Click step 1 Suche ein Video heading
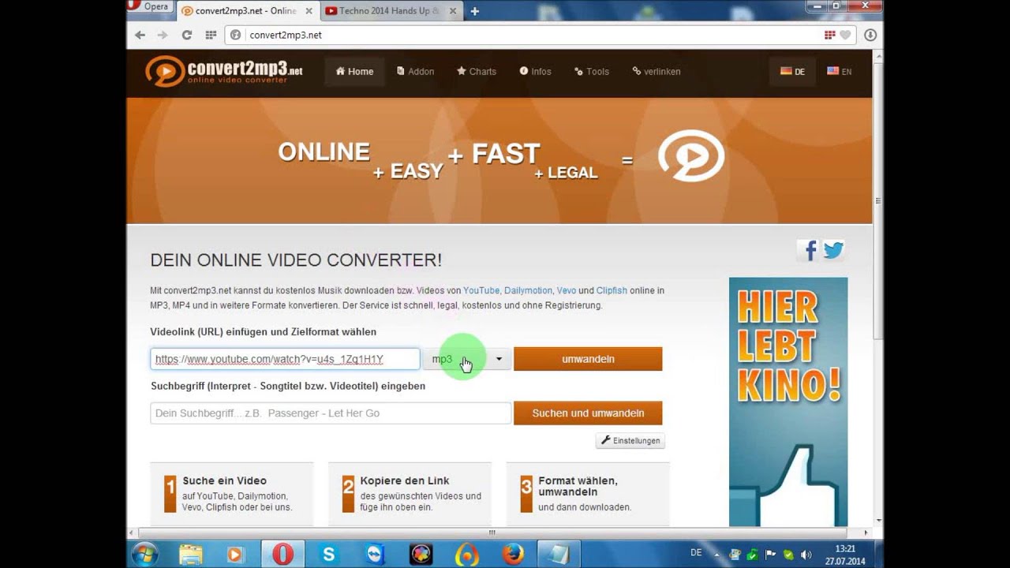 [224, 480]
